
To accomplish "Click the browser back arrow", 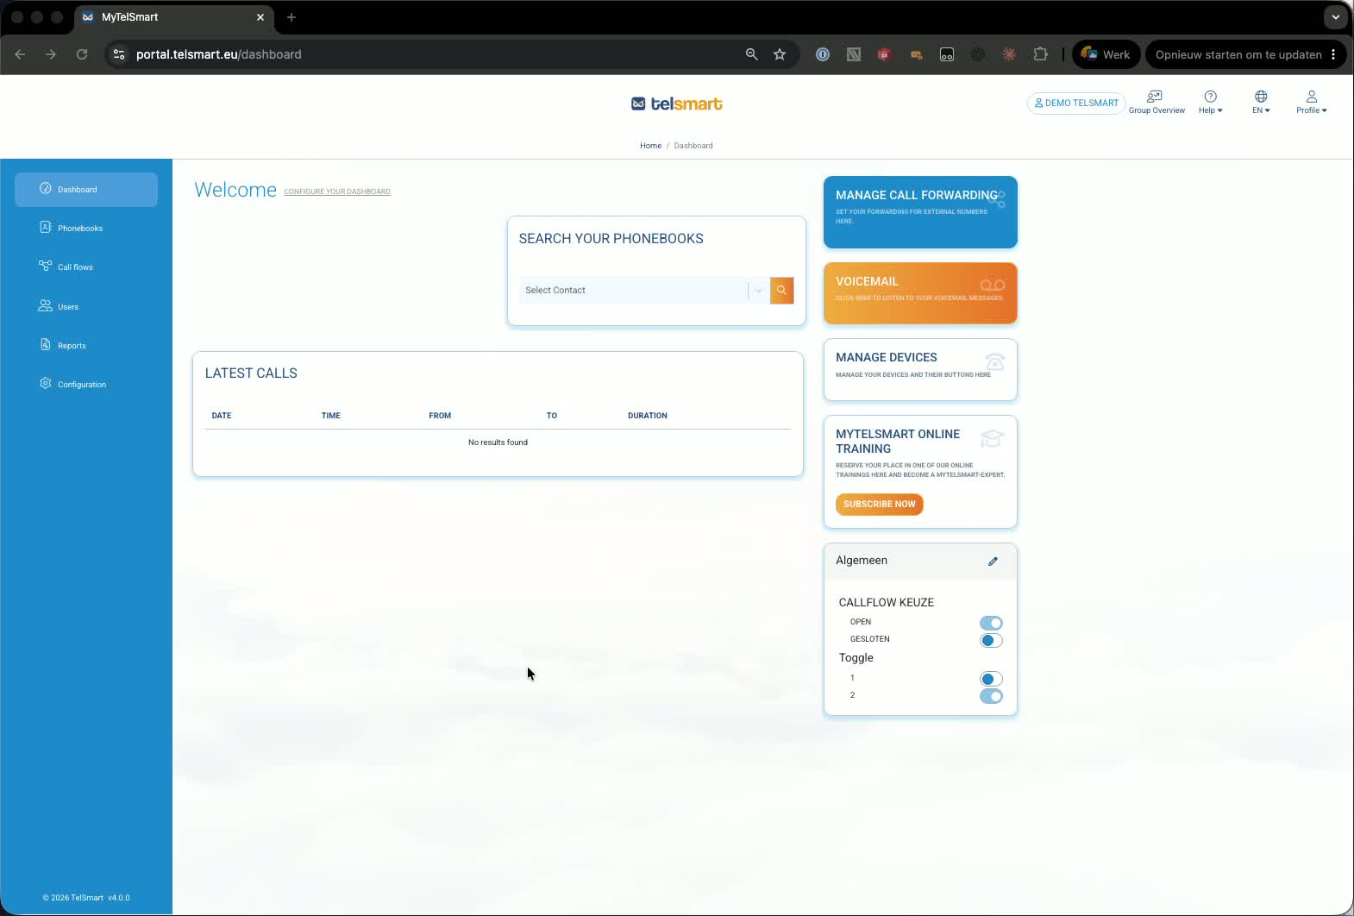I will point(20,54).
